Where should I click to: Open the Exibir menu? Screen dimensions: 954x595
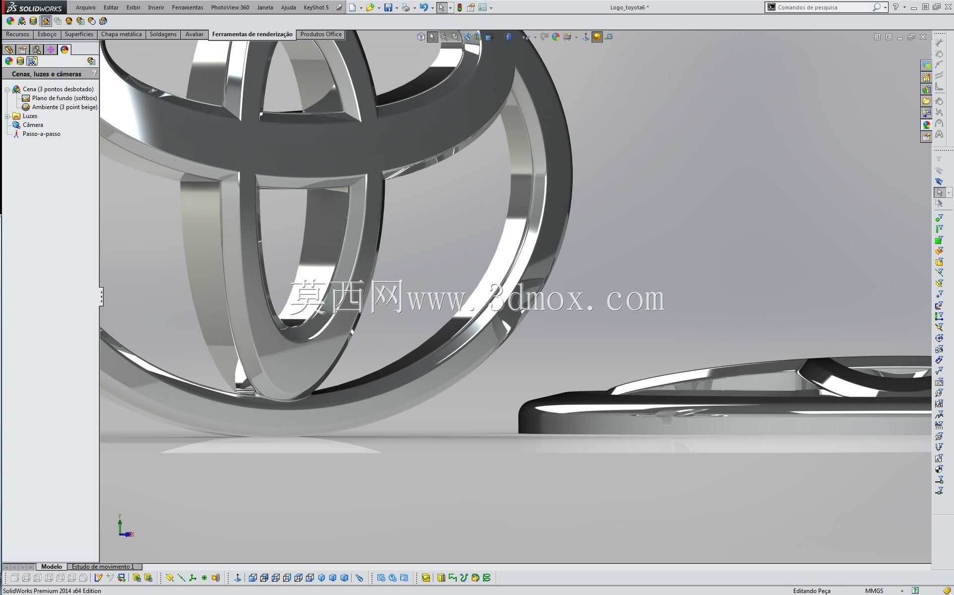coord(133,7)
